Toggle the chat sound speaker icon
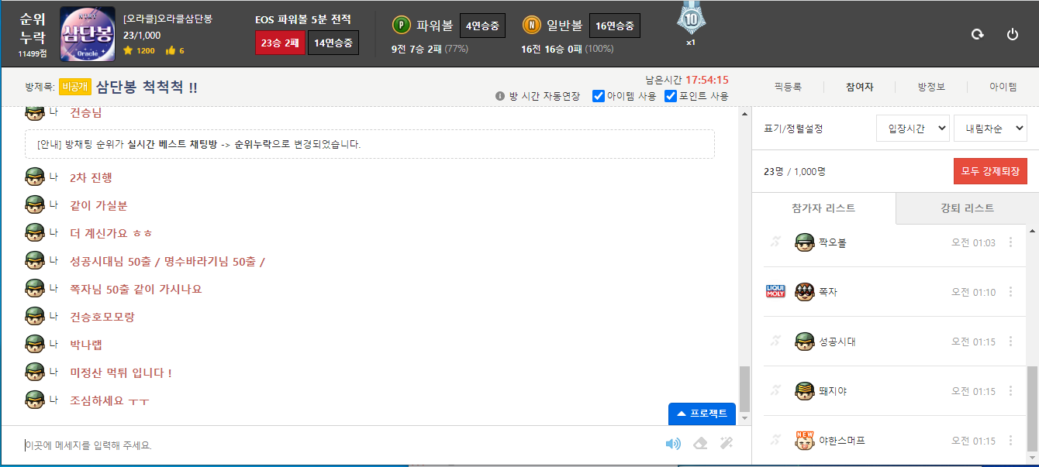 coord(673,444)
